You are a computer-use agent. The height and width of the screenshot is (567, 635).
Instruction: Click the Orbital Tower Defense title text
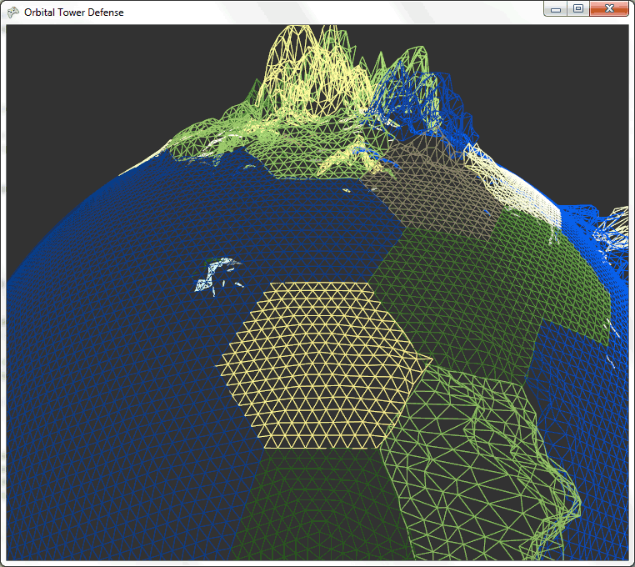point(74,12)
